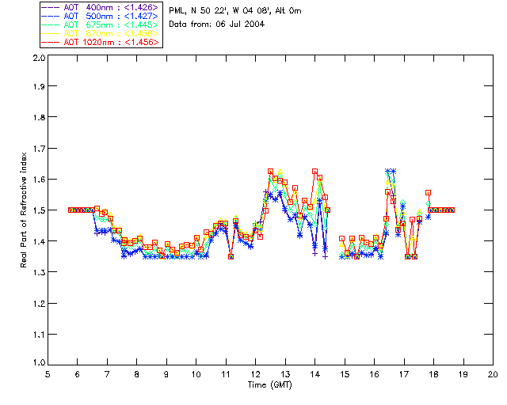Image resolution: width=507 pixels, height=405 pixels.
Task: Click the hour 17 label on time axis
Action: (404, 374)
